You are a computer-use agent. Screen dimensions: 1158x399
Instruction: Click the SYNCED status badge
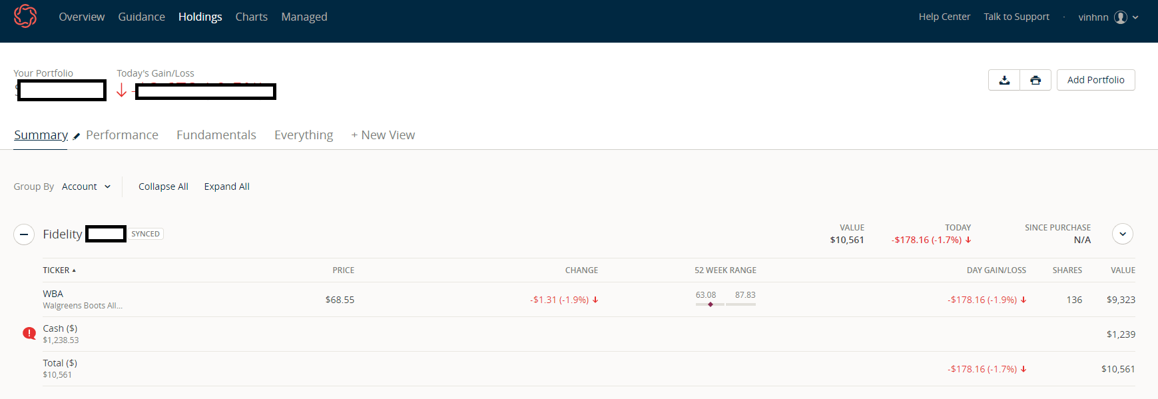pyautogui.click(x=145, y=234)
